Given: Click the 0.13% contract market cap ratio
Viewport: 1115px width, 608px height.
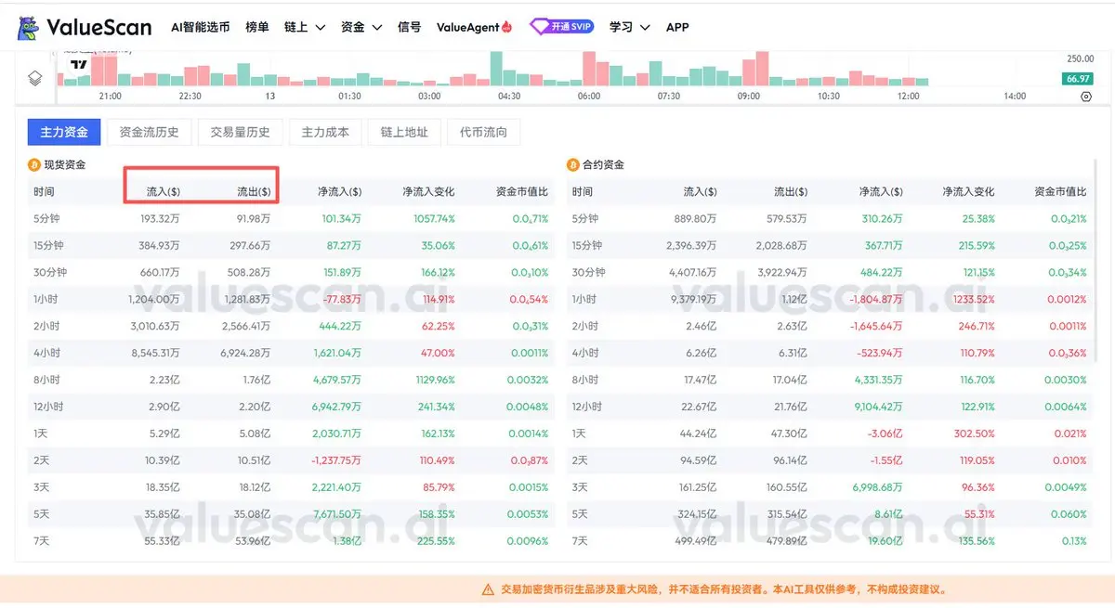Looking at the screenshot, I should pos(1073,542).
